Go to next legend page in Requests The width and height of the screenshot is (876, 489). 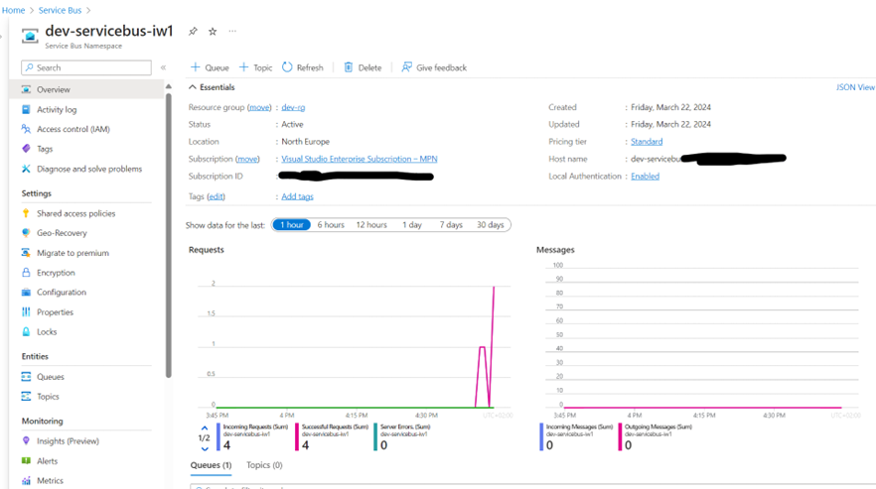tap(205, 448)
